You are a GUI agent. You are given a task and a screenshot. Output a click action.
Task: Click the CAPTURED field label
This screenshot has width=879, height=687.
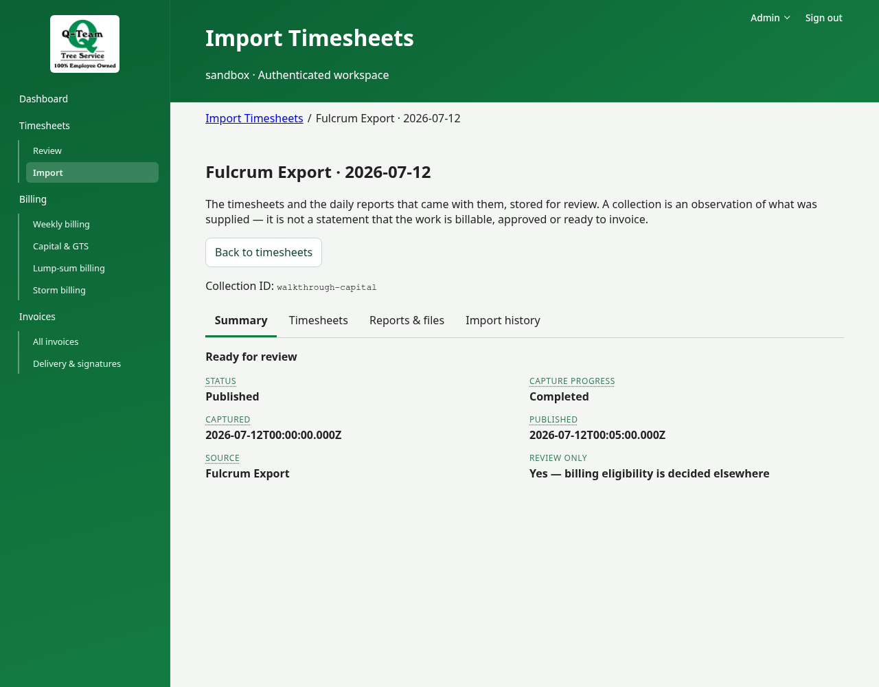pos(227,419)
